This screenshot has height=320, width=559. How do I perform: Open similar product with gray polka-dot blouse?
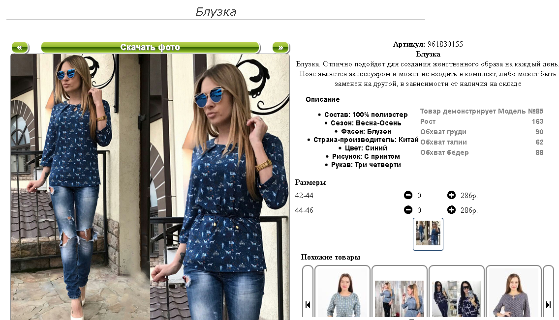pyautogui.click(x=513, y=292)
